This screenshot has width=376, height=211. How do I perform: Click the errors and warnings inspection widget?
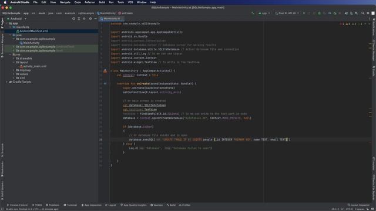352,24
